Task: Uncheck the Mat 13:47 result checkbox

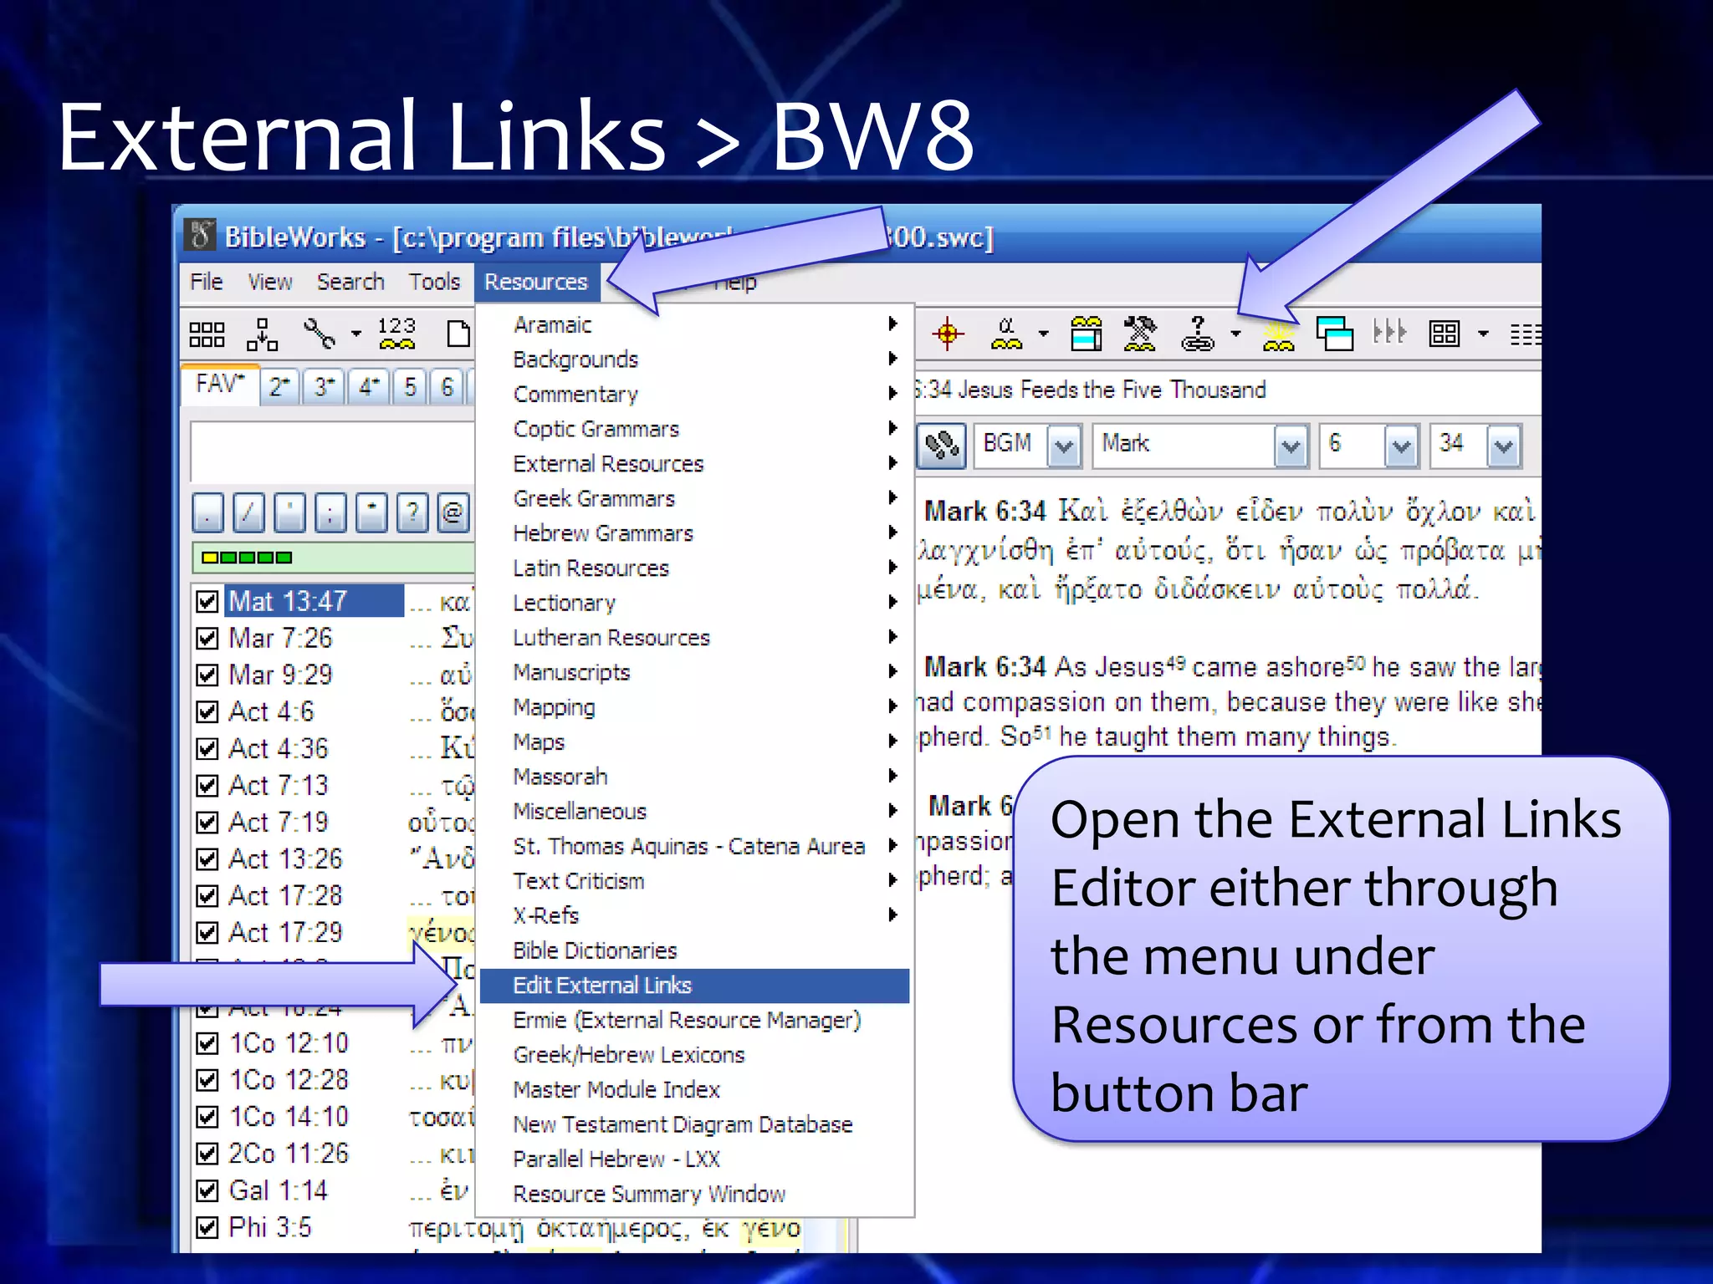Action: (x=207, y=602)
